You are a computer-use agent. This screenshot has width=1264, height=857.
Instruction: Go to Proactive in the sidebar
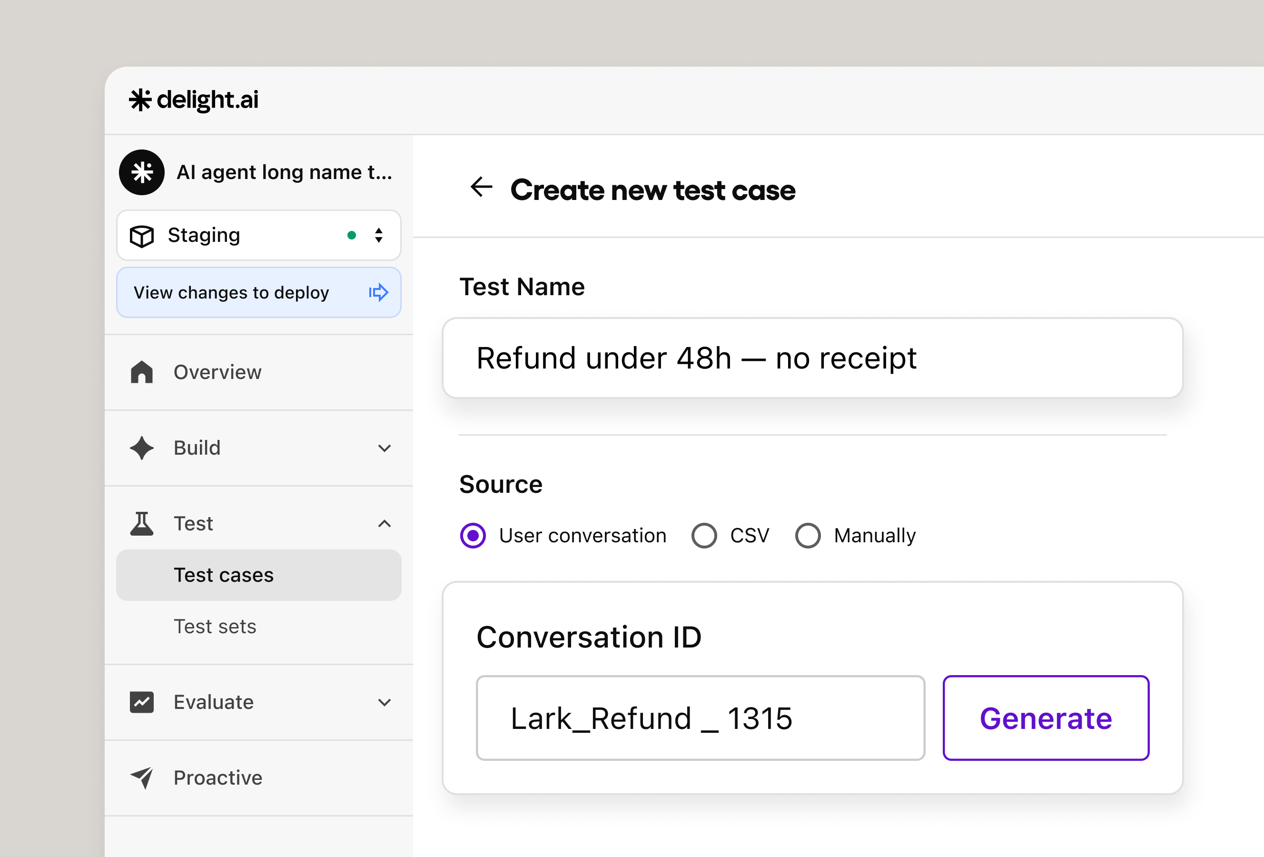[259, 778]
